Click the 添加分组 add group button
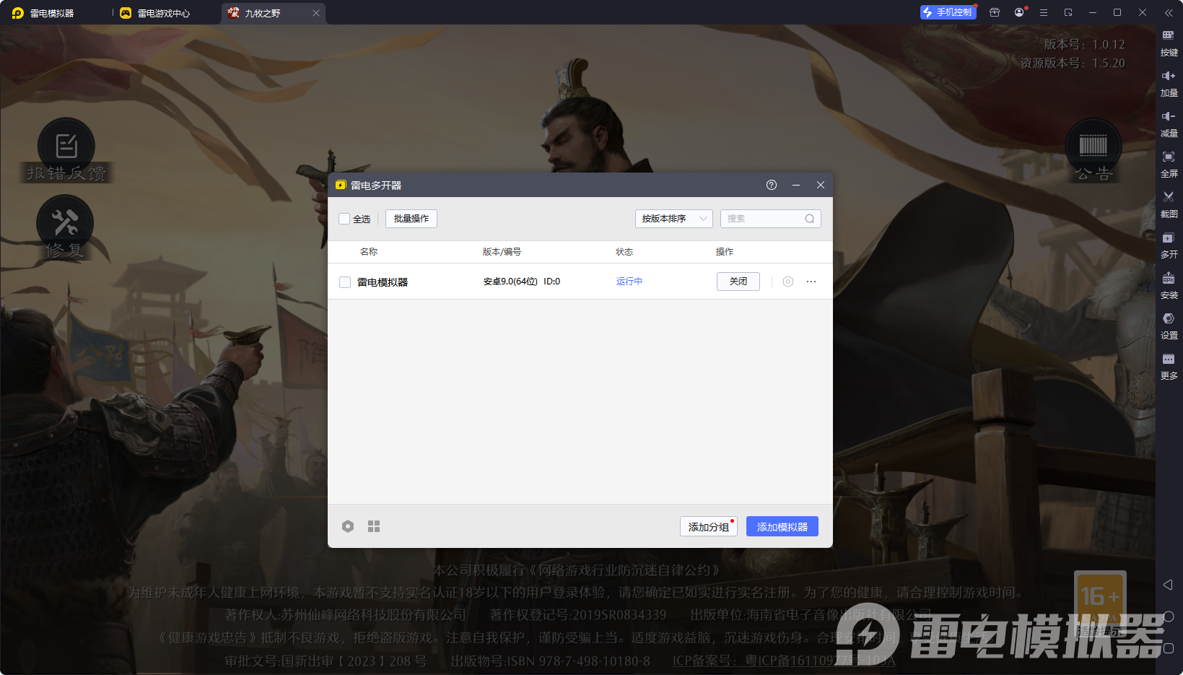Image resolution: width=1183 pixels, height=675 pixels. pos(707,526)
